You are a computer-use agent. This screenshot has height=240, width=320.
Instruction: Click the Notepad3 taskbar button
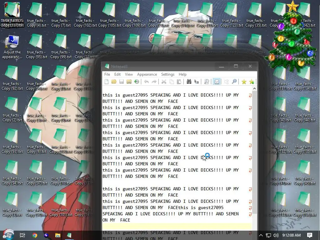[x=69, y=235]
